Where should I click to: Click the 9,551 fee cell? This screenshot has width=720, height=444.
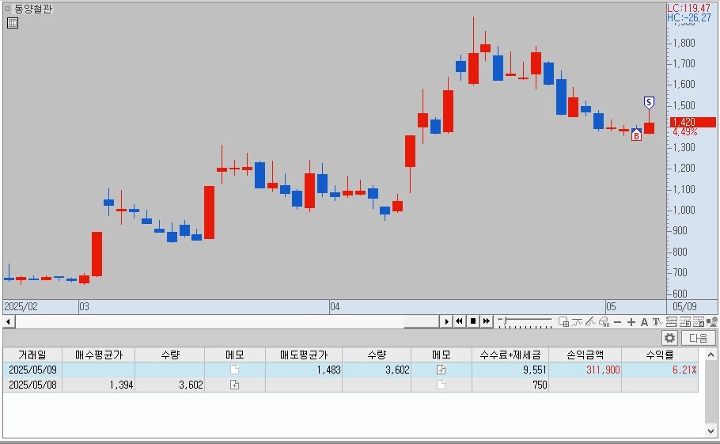pos(510,370)
